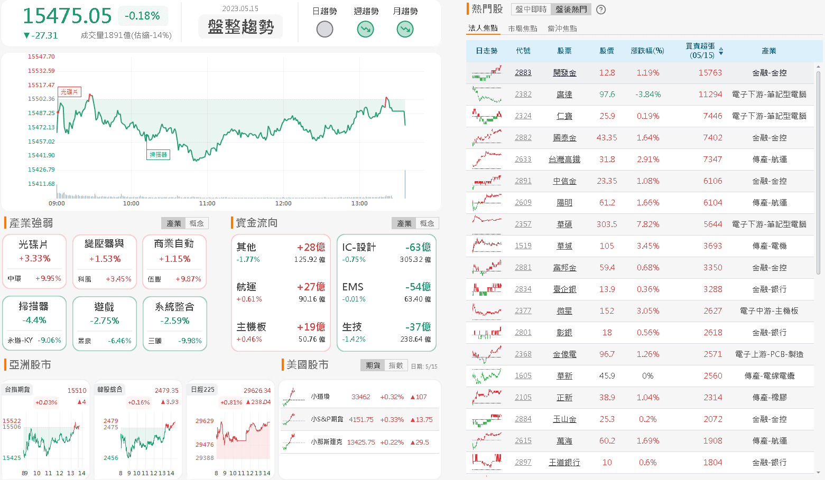Viewport: 825px width, 480px height.
Task: Open the 華碩 stock link
Action: point(564,224)
